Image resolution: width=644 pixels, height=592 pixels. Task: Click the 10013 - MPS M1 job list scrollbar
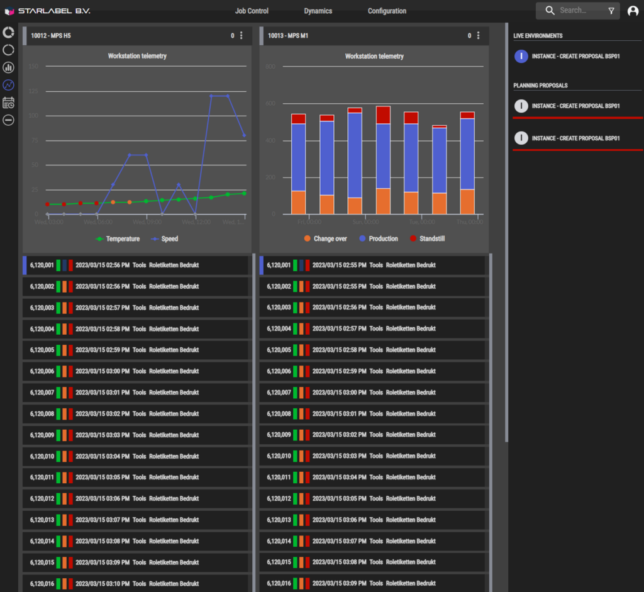click(491, 423)
